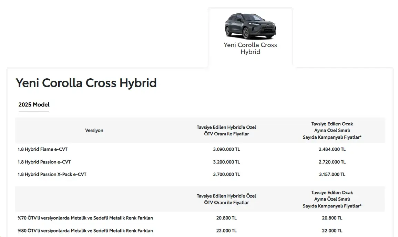
Task: Select the %80 ÖTV Metalik Renk Farkları row
Action: click(x=200, y=231)
